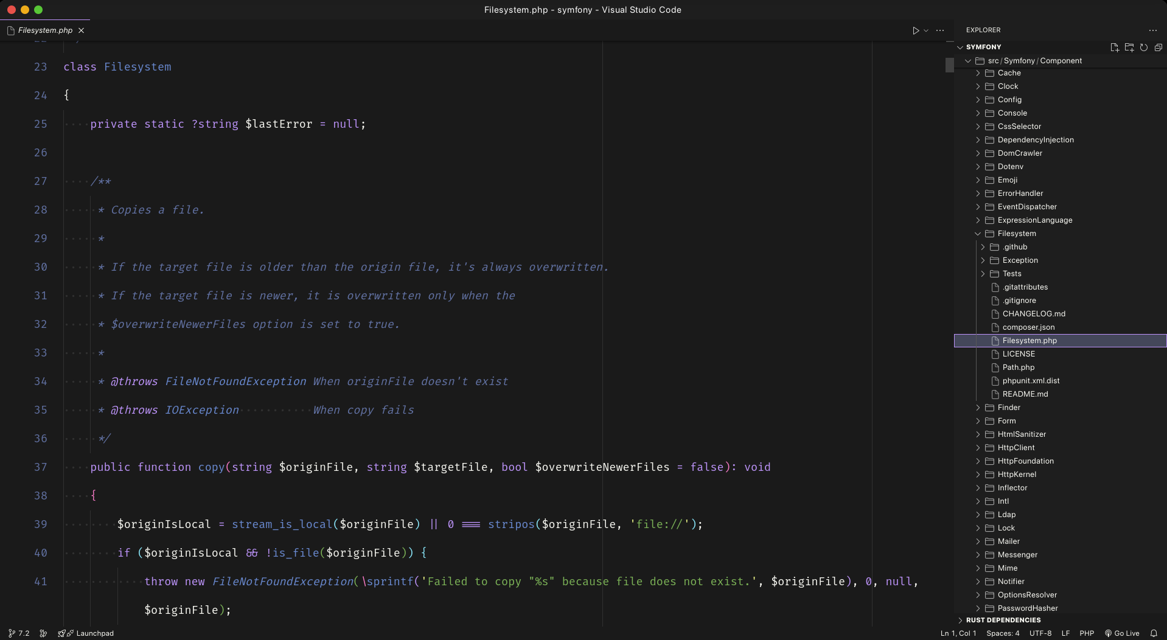The height and width of the screenshot is (640, 1167).
Task: Open editor more actions ellipsis menu
Action: click(940, 30)
